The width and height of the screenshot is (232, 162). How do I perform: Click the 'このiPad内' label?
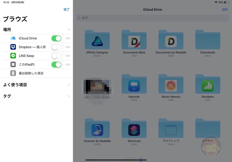[27, 64]
